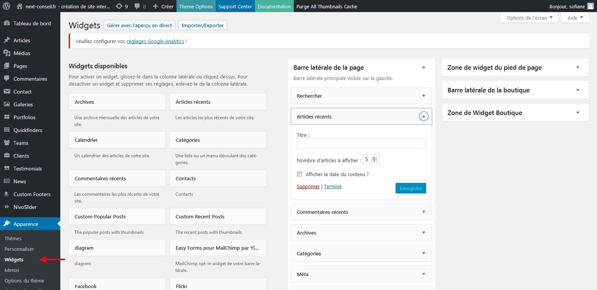The width and height of the screenshot is (597, 290).
Task: Select the diagram available widget
Action: (117, 248)
